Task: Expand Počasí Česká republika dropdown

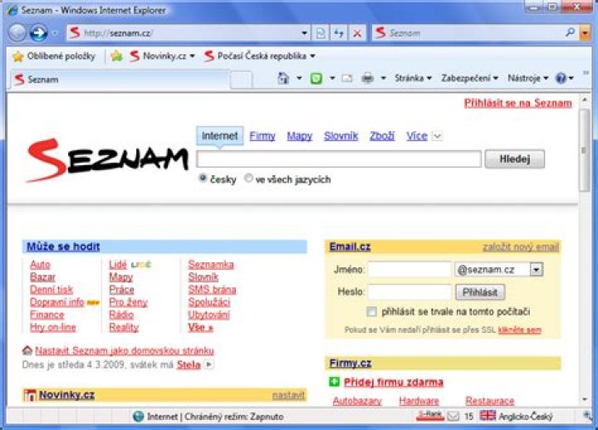Action: [x=313, y=56]
